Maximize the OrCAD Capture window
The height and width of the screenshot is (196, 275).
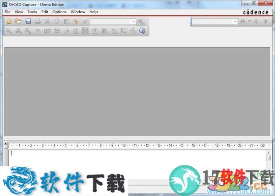coord(254,3)
